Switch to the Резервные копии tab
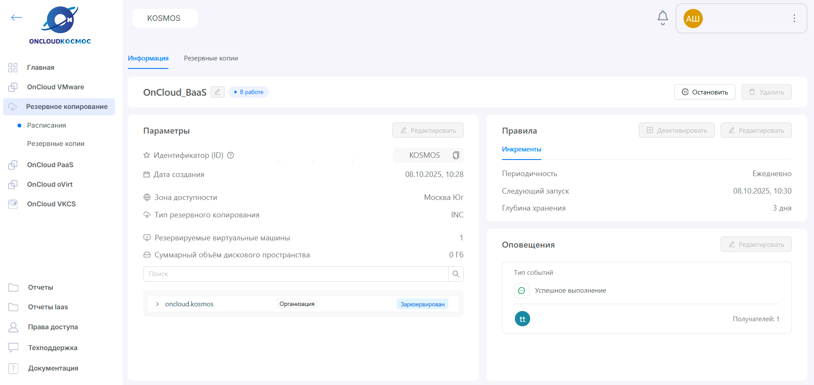The width and height of the screenshot is (814, 385). [211, 58]
